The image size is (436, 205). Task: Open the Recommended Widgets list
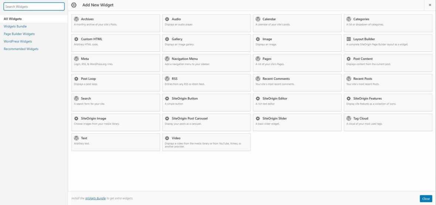point(21,49)
